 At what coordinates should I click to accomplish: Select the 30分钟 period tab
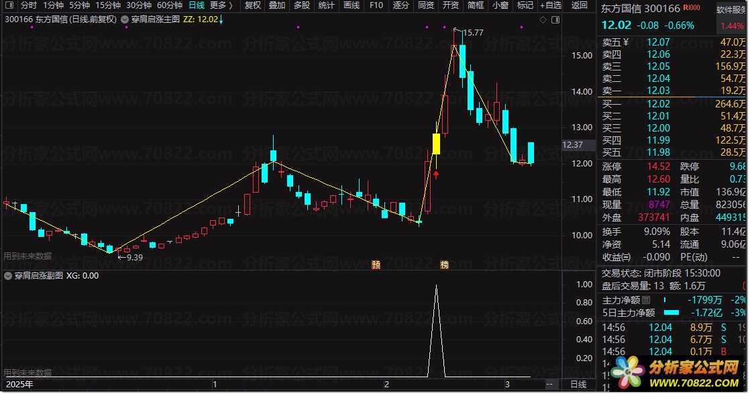pyautogui.click(x=139, y=5)
